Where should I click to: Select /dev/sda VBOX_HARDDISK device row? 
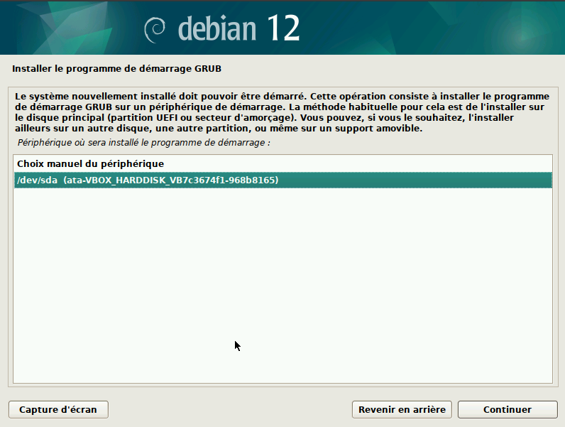coord(283,180)
